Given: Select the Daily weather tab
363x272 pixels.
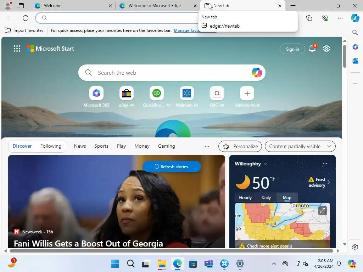Looking at the screenshot, I should 266,198.
